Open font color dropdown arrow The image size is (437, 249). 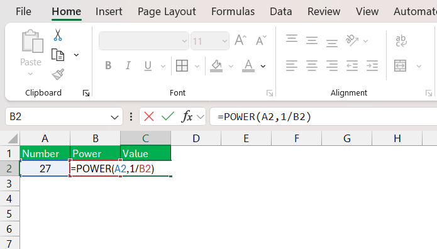[263, 67]
